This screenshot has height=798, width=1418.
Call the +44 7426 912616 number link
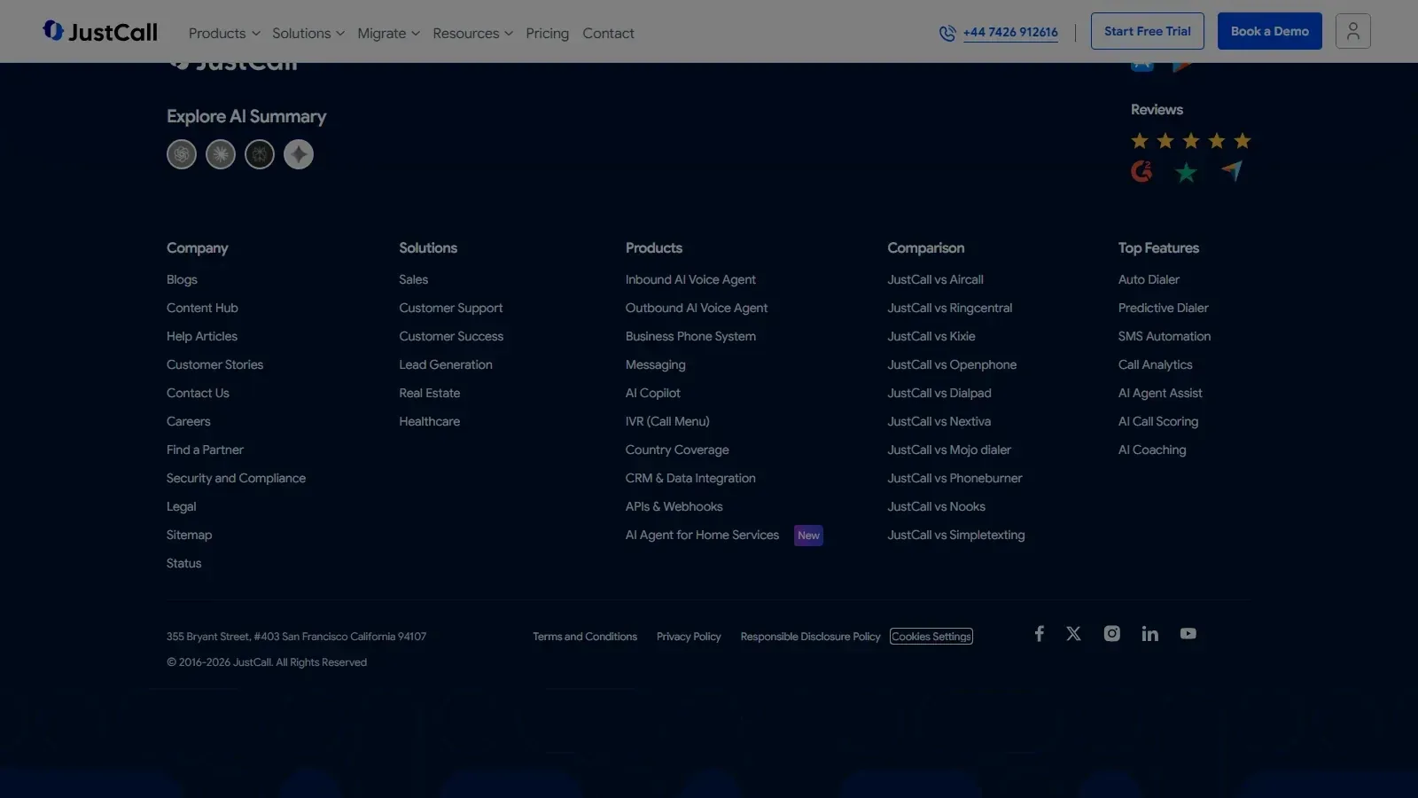(x=1010, y=32)
